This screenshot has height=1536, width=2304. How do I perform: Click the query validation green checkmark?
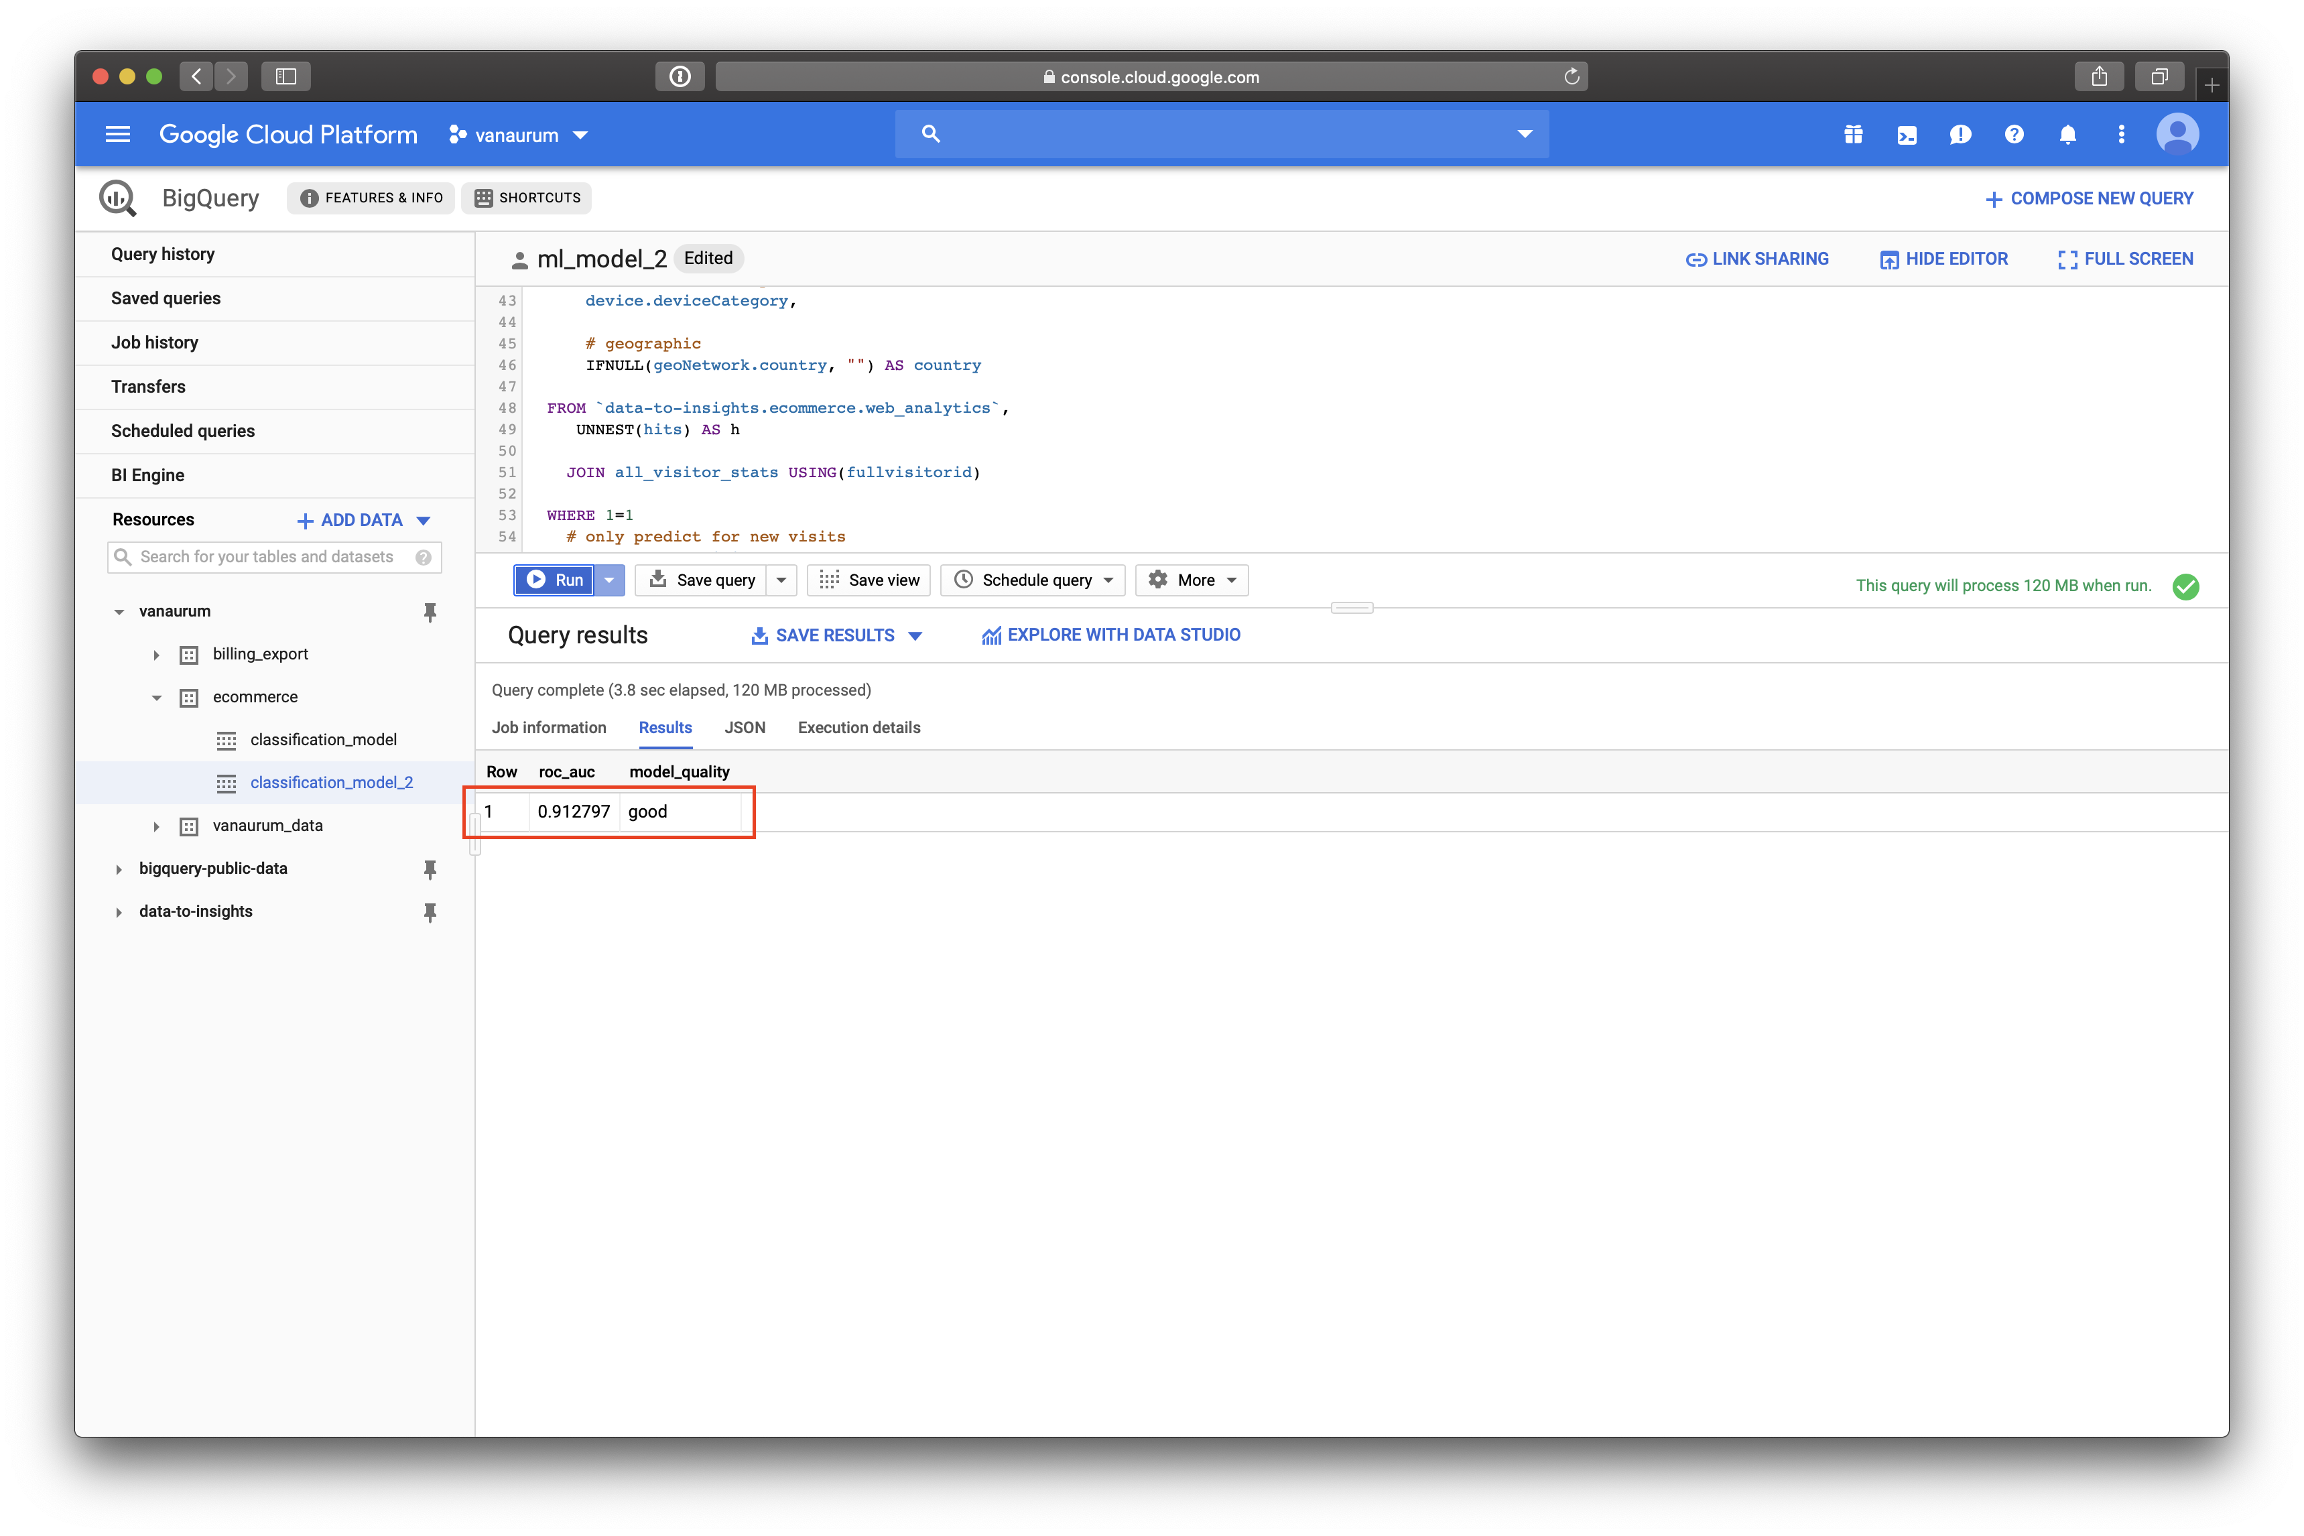2185,586
